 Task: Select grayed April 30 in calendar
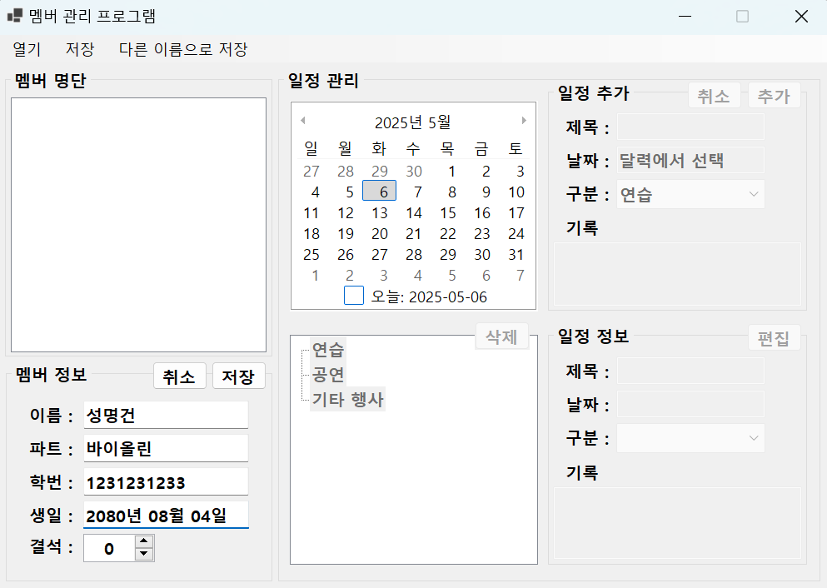[x=413, y=171]
